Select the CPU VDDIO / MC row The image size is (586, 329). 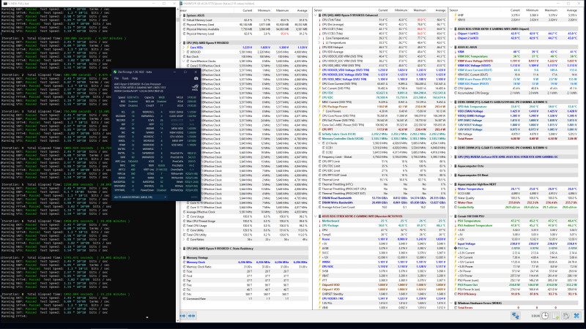point(381,298)
